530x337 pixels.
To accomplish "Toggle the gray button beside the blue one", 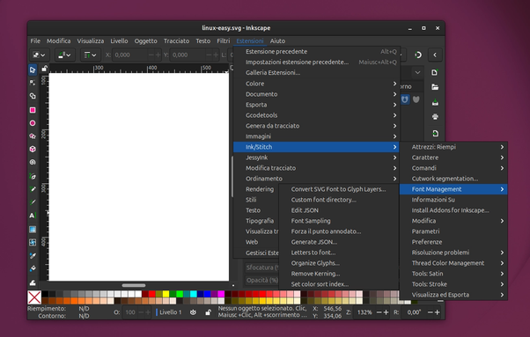I will click(x=416, y=99).
